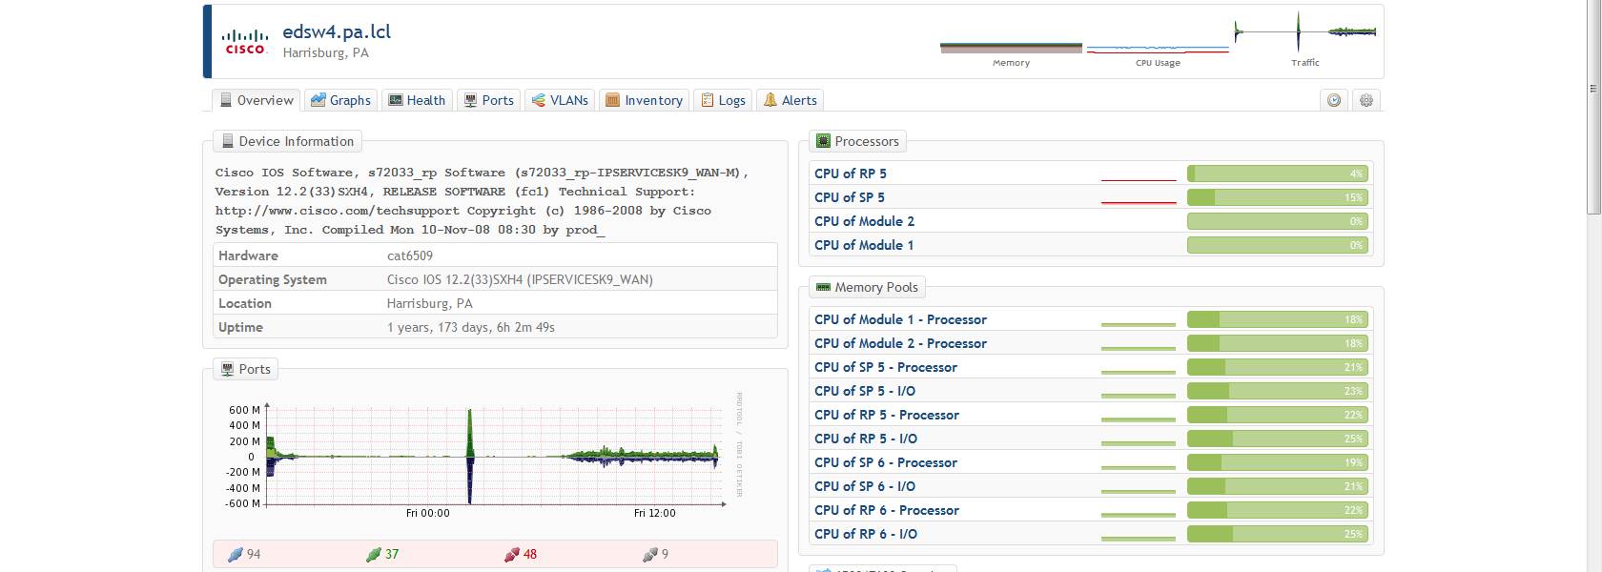The image size is (1602, 572).
Task: Click the grey disabled ports icon
Action: (649, 554)
